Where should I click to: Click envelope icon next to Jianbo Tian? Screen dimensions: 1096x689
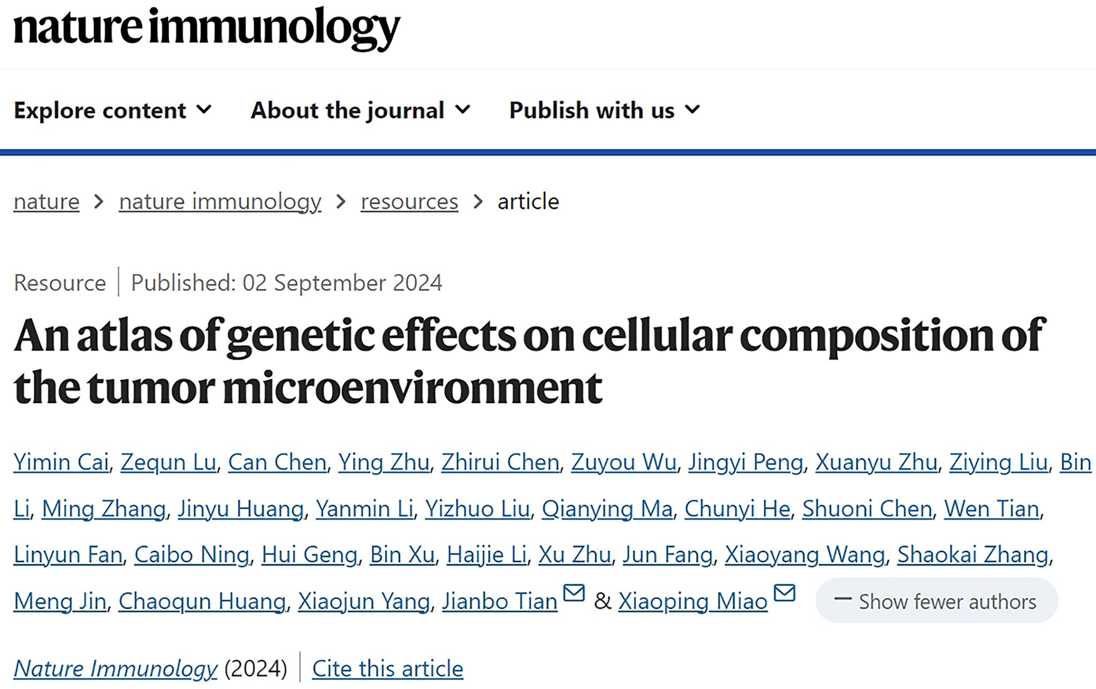click(x=574, y=593)
